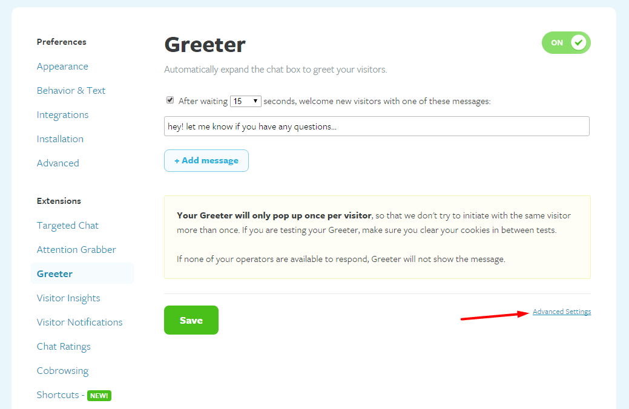Open the Attention Grabber extension
The width and height of the screenshot is (629, 409).
point(76,250)
